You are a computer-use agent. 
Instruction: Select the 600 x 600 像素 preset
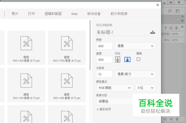click(26, 47)
